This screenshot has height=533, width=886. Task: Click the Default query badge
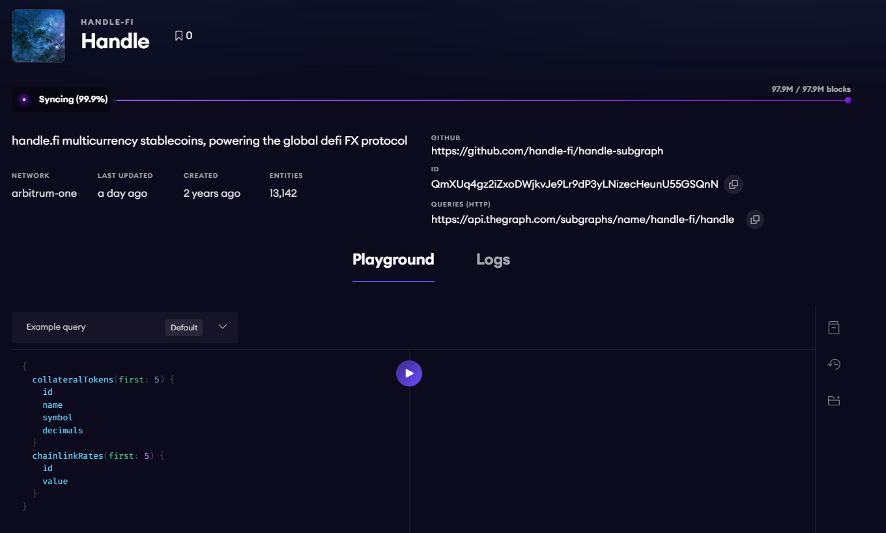coord(184,328)
